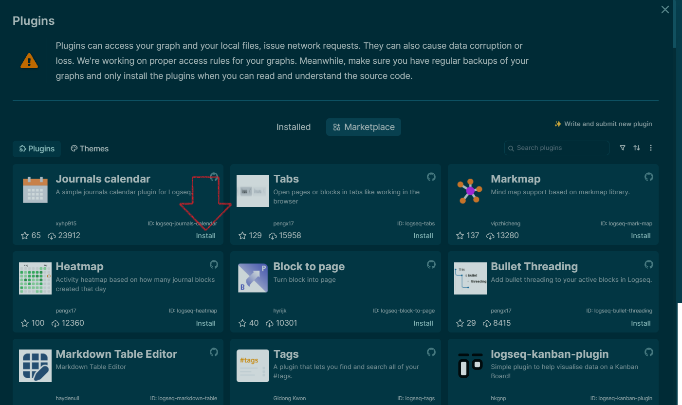Click the Markdown Table Editor logo
682x405 pixels.
35,366
